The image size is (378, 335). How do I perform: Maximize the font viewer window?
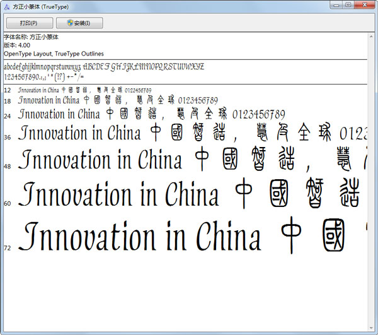(348, 5)
